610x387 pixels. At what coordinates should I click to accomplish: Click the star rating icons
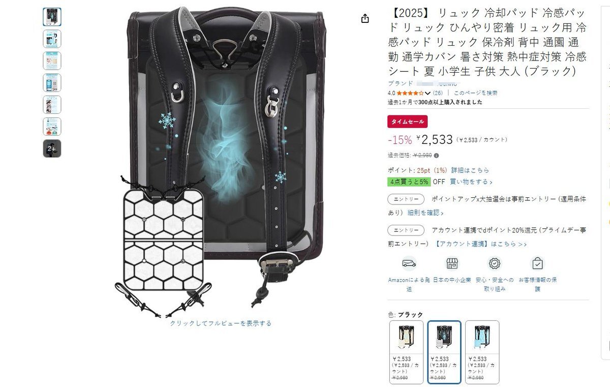[410, 93]
